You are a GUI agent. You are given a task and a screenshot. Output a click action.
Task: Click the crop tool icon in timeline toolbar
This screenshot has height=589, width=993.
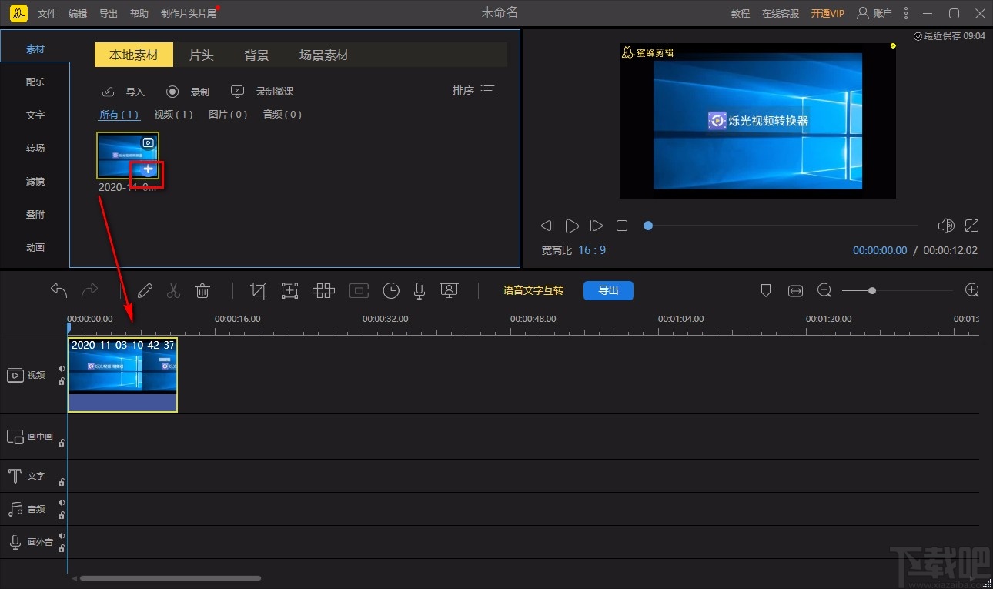point(259,290)
